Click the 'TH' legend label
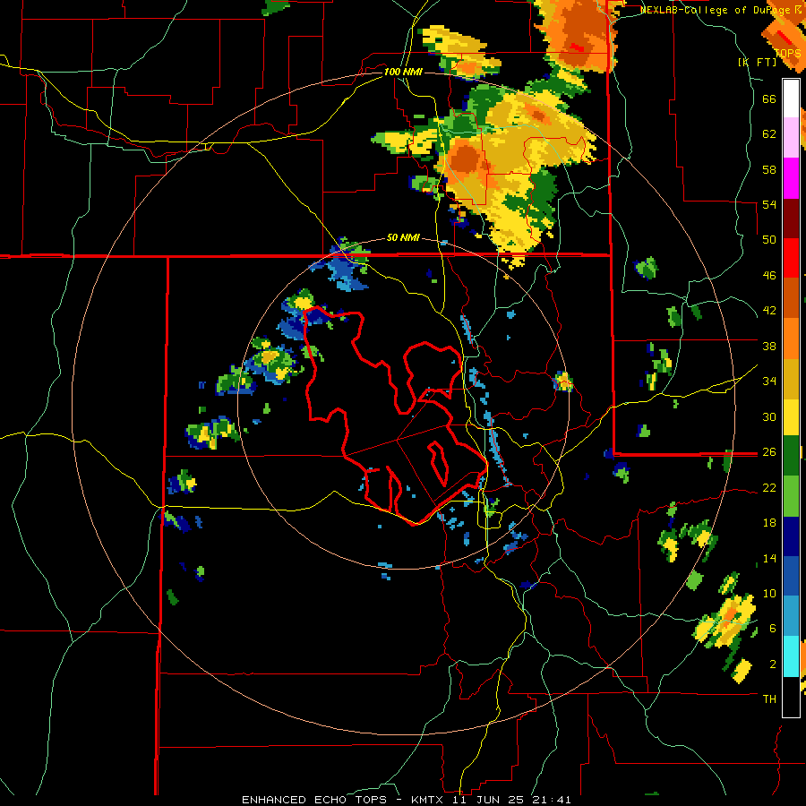This screenshot has height=806, width=806. click(769, 699)
